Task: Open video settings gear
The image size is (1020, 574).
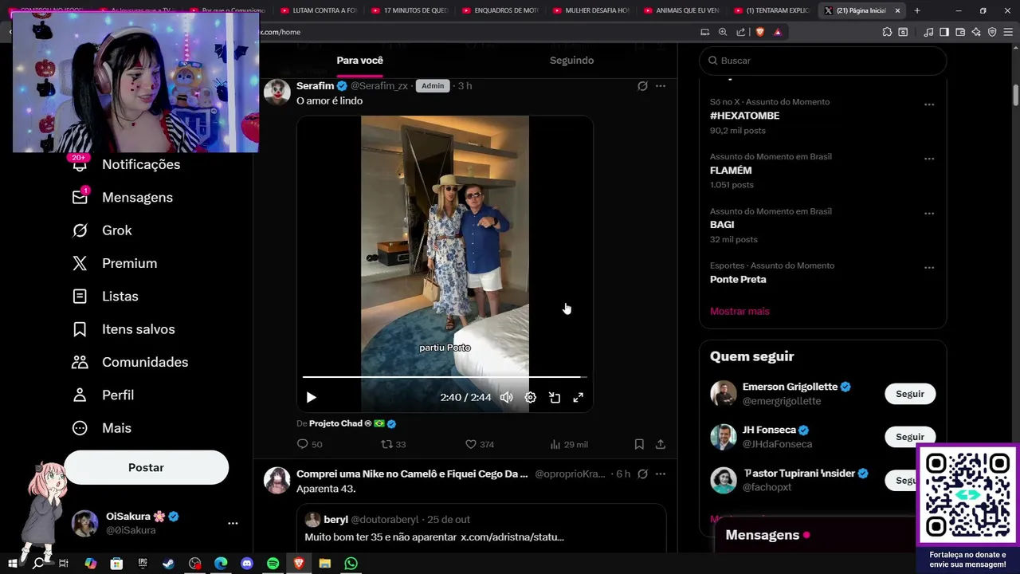Action: 531,397
